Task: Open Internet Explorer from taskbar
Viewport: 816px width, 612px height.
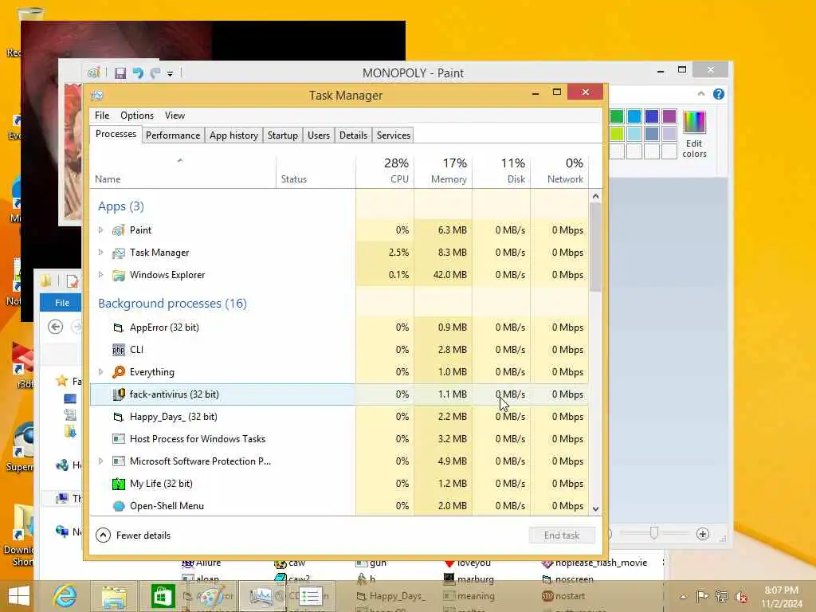Action: 65,596
